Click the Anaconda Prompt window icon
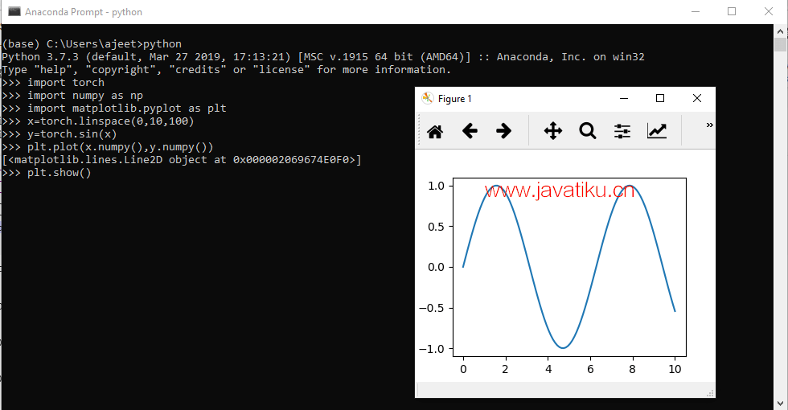This screenshot has width=788, height=410. [x=14, y=11]
